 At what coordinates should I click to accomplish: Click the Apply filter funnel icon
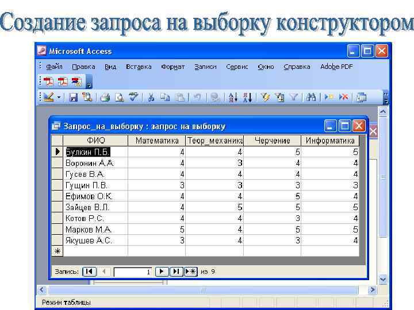[x=294, y=97]
